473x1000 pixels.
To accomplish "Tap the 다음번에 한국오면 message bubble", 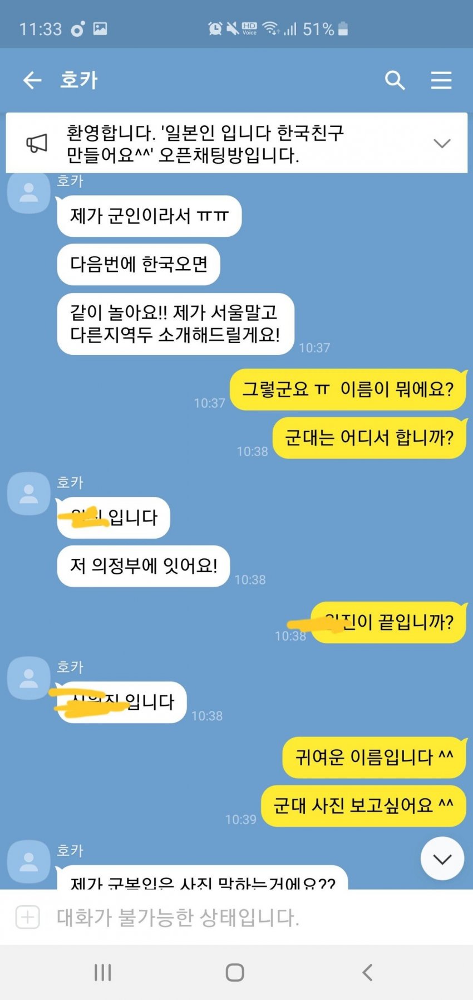I will click(139, 264).
